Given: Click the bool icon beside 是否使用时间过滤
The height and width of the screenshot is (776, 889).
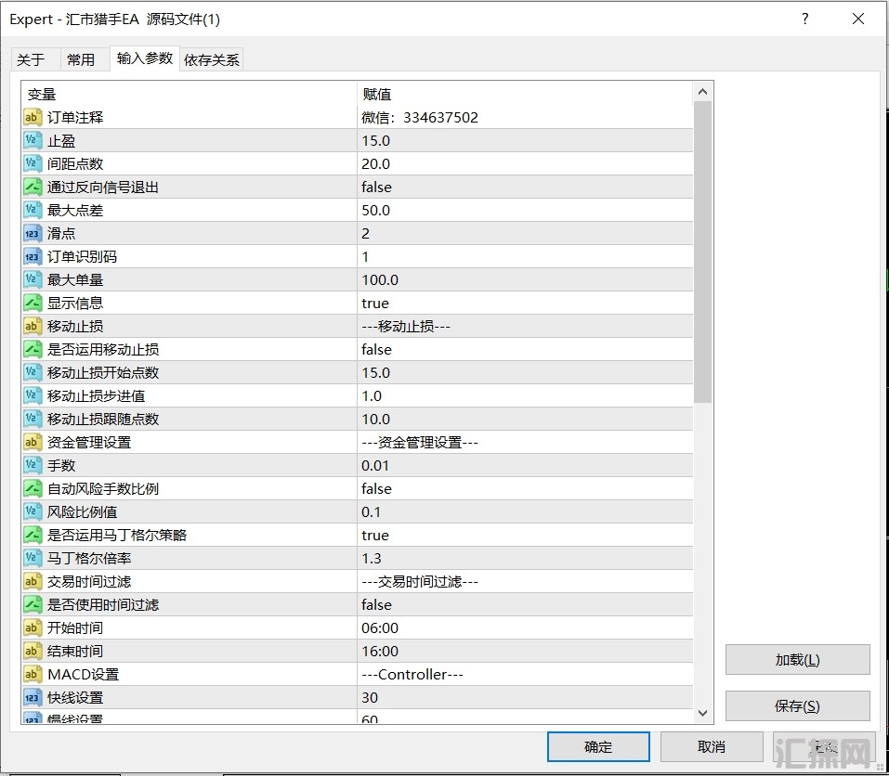Looking at the screenshot, I should [x=33, y=605].
